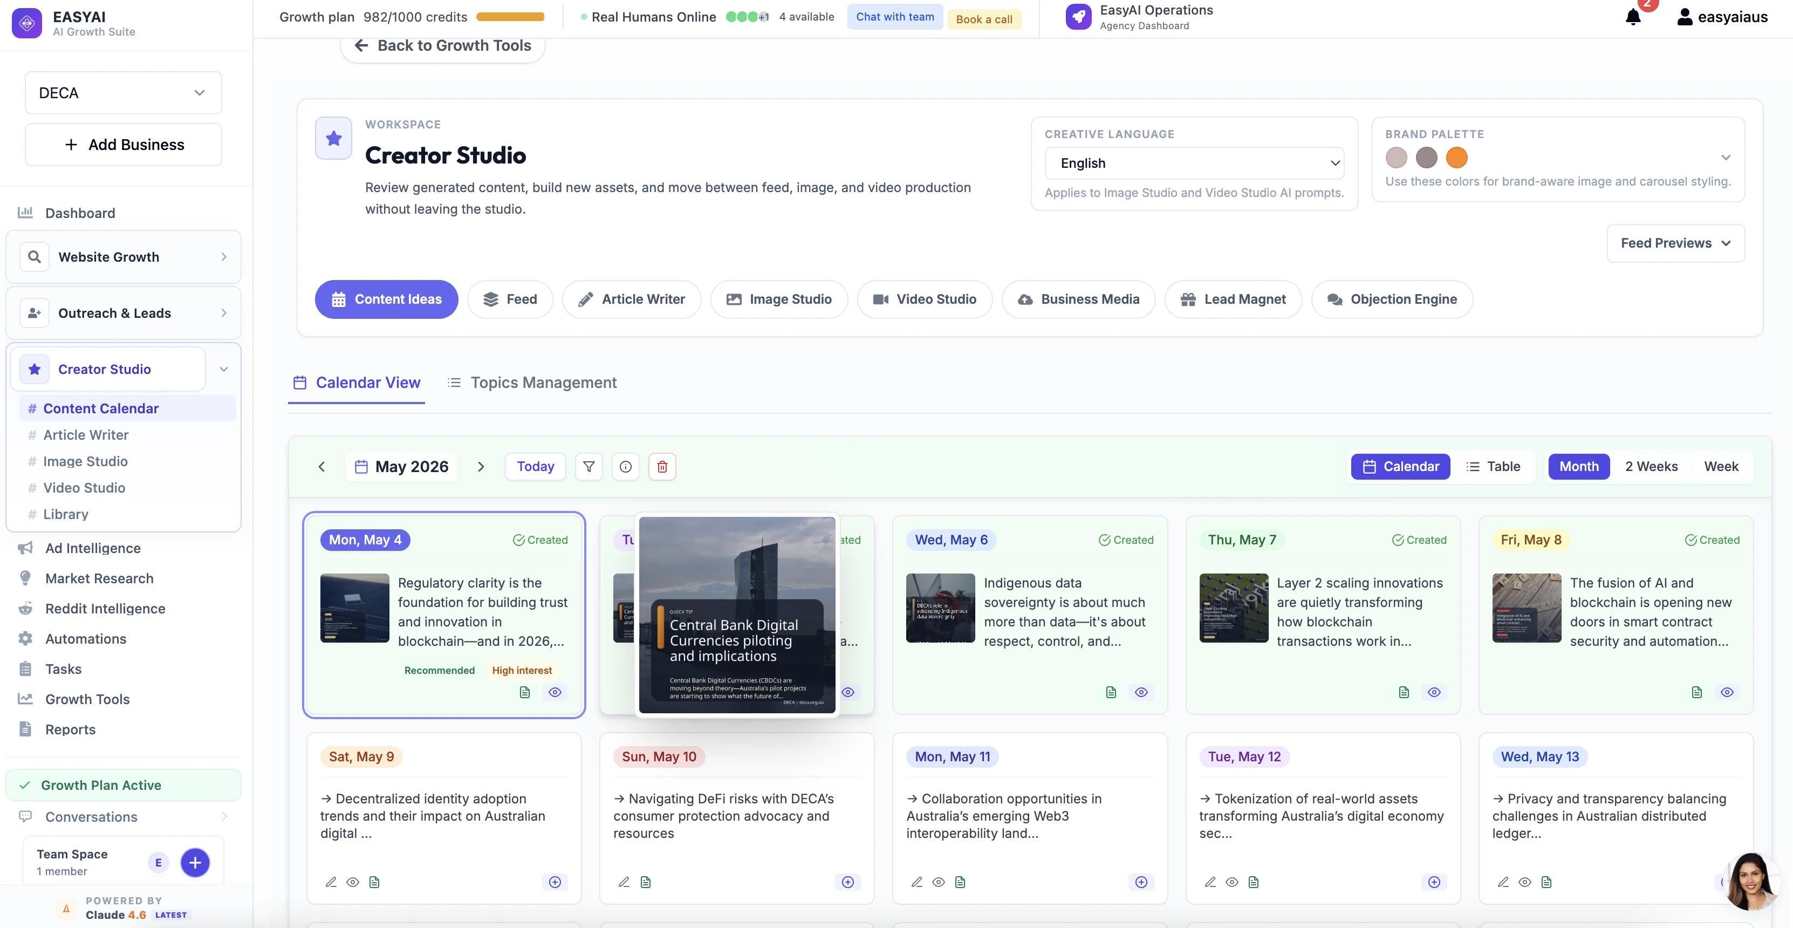Click Book a call button

click(x=983, y=19)
